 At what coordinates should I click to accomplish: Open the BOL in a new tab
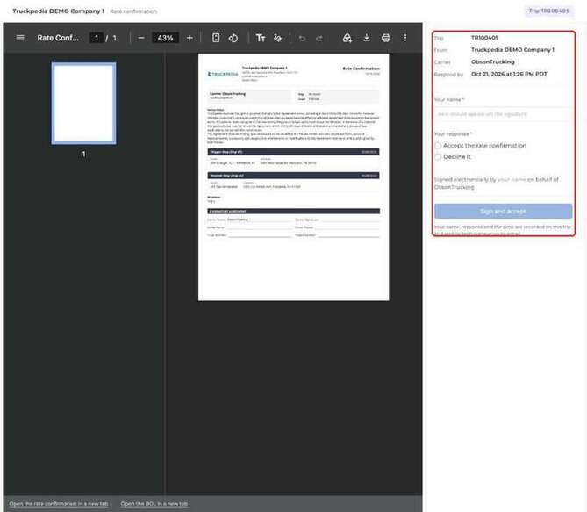point(154,504)
